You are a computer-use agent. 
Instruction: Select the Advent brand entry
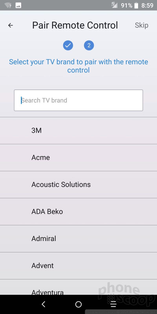(x=78, y=266)
